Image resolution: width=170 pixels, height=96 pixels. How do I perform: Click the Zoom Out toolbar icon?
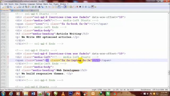click(x=49, y=7)
